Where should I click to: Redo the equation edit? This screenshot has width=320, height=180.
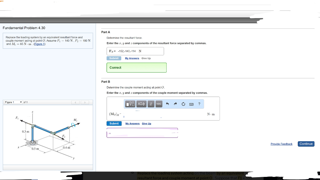[x=175, y=103]
